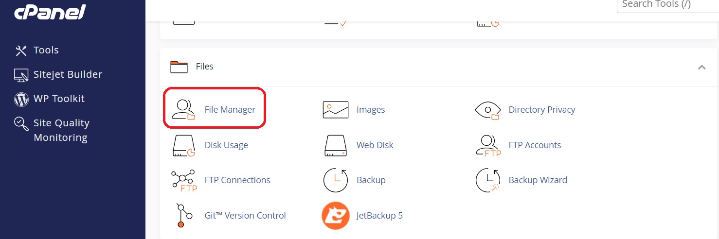The width and height of the screenshot is (719, 239).
Task: Open the Backup clock icon
Action: (x=336, y=180)
